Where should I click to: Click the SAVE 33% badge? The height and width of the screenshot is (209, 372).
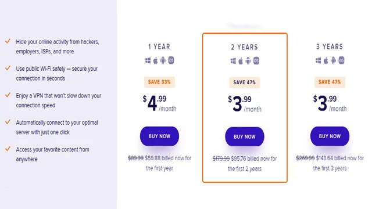coord(159,82)
